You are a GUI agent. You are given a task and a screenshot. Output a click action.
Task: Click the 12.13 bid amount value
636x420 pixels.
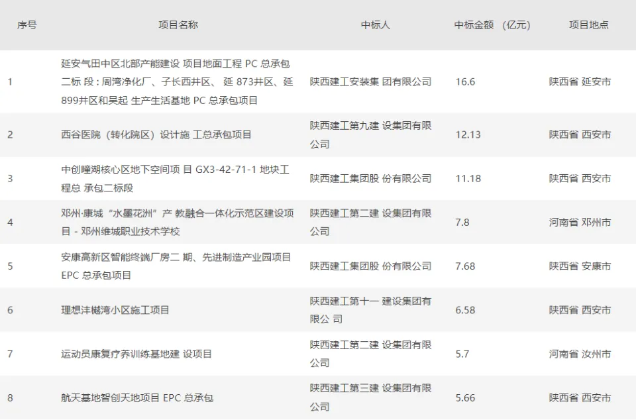coord(468,134)
